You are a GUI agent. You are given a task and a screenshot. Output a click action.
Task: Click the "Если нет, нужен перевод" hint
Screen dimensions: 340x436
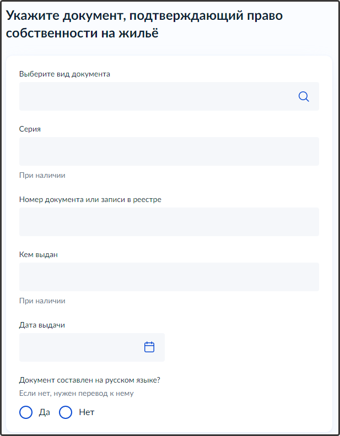pyautogui.click(x=76, y=393)
